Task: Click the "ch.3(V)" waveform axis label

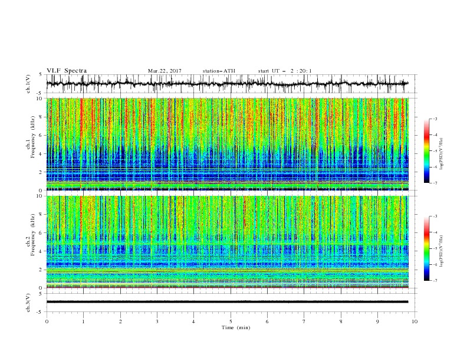Action: (28, 303)
